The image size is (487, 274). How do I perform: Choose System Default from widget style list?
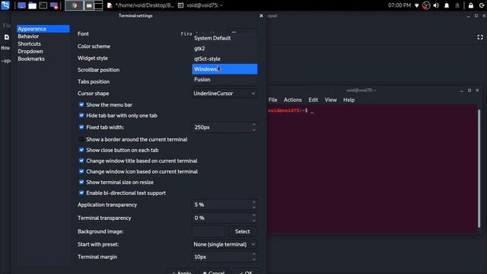pyautogui.click(x=224, y=38)
